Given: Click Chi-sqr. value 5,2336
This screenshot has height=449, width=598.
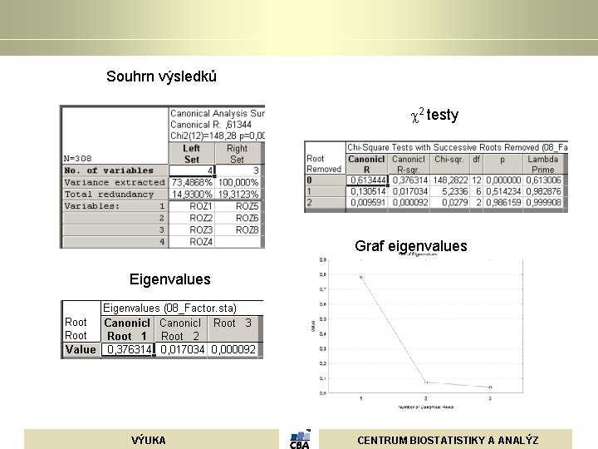Looking at the screenshot, I should pos(449,191).
